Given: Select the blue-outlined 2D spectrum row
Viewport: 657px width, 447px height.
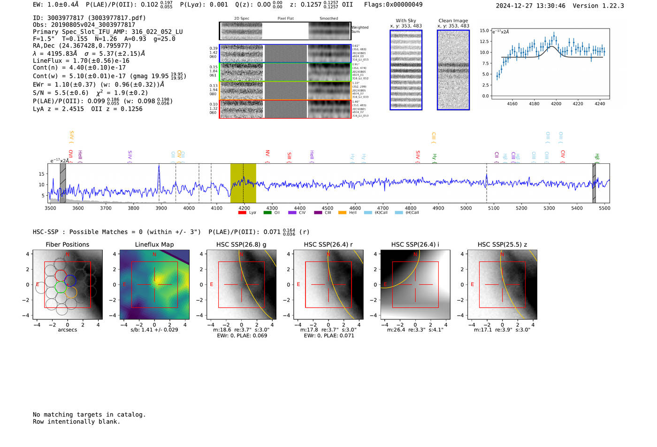Looking at the screenshot, I should click(x=285, y=53).
